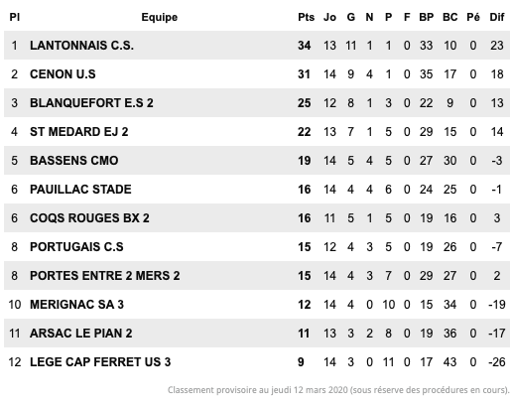Open MERIGNAC SA 3 team row
Image resolution: width=512 pixels, height=406 pixels.
[257, 305]
